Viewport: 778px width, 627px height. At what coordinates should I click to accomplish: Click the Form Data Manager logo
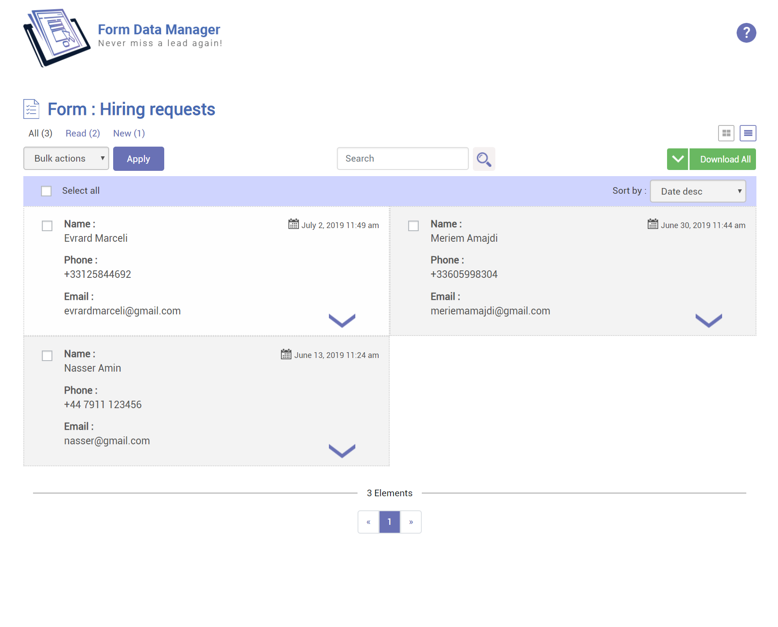pos(57,38)
